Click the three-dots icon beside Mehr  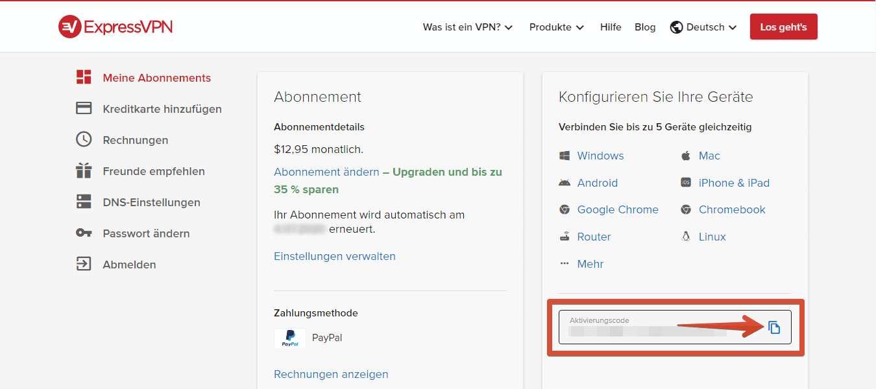pos(565,264)
